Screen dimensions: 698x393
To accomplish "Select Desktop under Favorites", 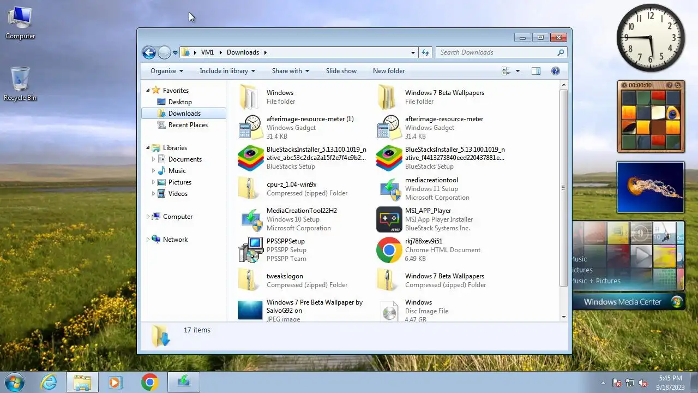I will point(180,102).
